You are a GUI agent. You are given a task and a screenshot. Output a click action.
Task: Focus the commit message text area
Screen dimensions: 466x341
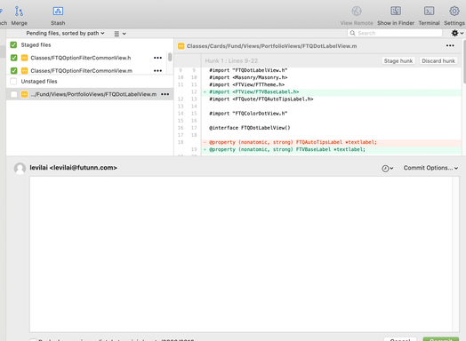tap(241, 254)
